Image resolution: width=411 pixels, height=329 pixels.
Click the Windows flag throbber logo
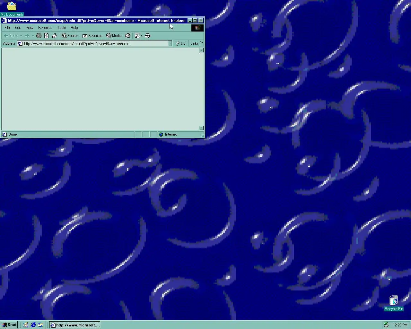pos(197,28)
